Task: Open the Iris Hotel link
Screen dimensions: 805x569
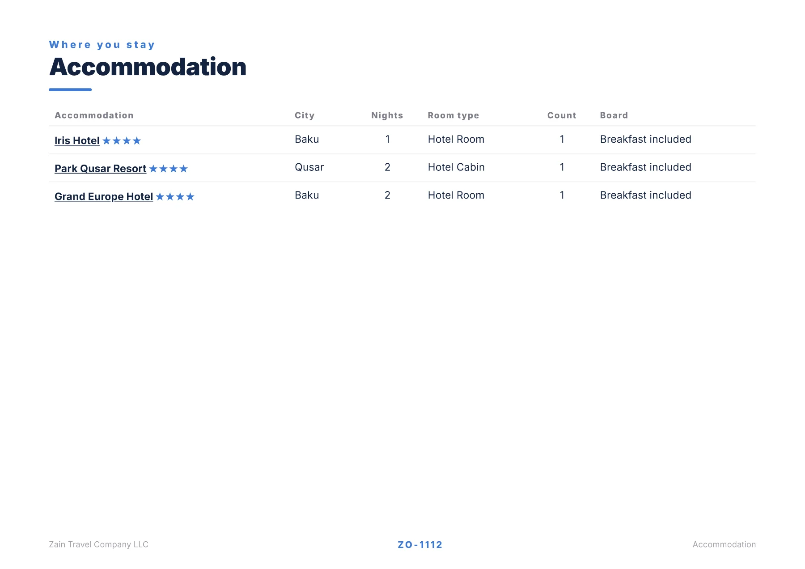Action: [x=77, y=140]
